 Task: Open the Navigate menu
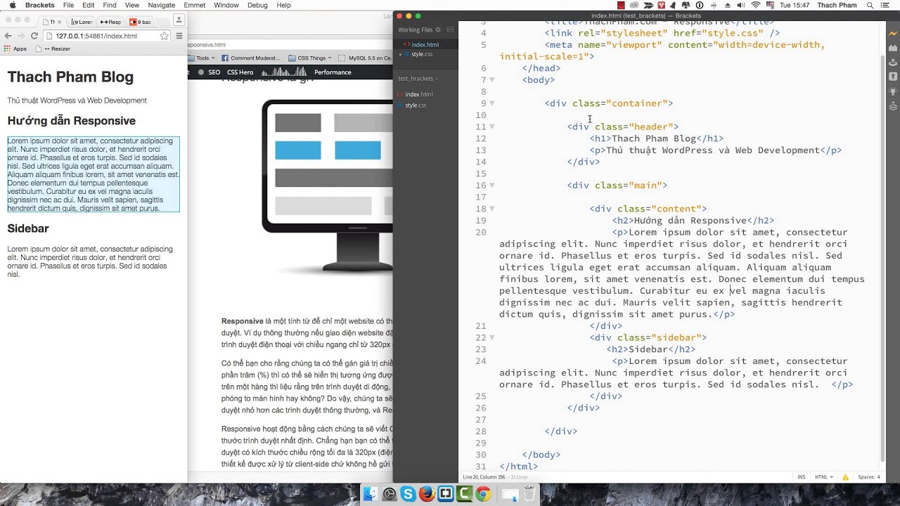pos(161,5)
